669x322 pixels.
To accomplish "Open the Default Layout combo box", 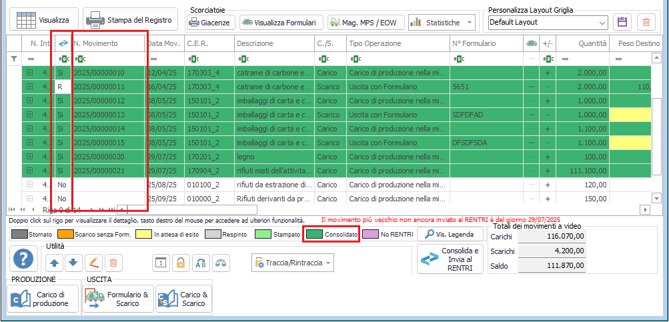I will (547, 22).
